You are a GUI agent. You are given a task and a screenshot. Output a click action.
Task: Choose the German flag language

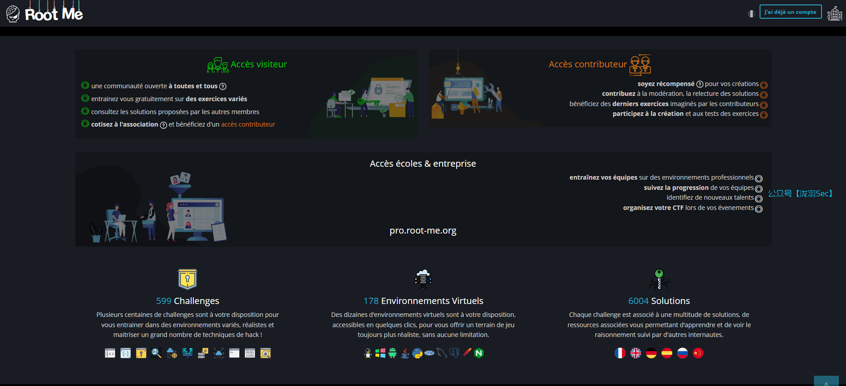tap(651, 353)
